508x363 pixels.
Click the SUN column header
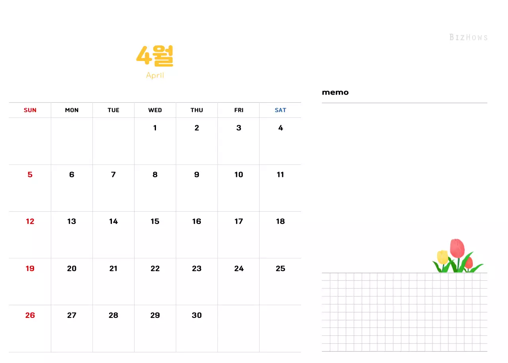tap(30, 110)
